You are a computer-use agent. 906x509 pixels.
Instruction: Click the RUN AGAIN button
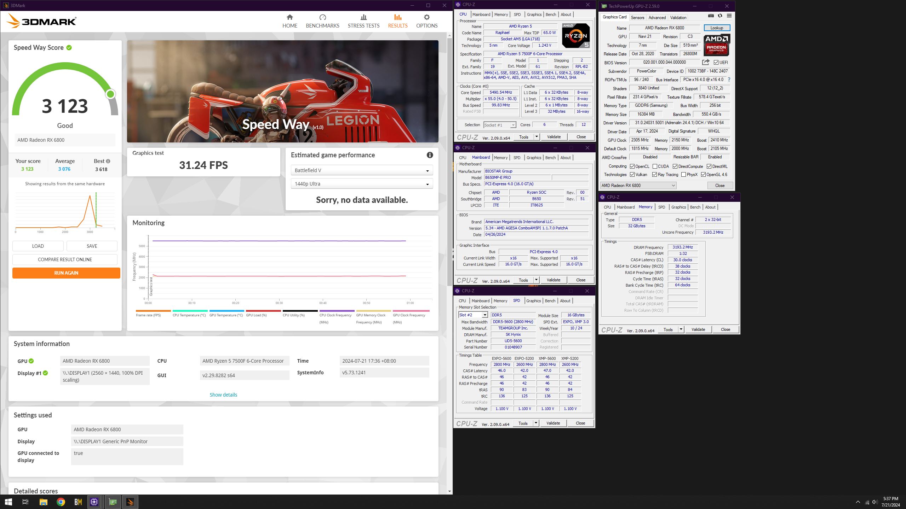coord(66,273)
